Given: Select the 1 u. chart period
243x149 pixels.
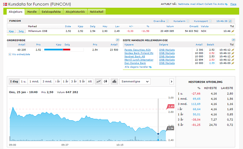Looking at the screenshot, I should tap(24, 81).
